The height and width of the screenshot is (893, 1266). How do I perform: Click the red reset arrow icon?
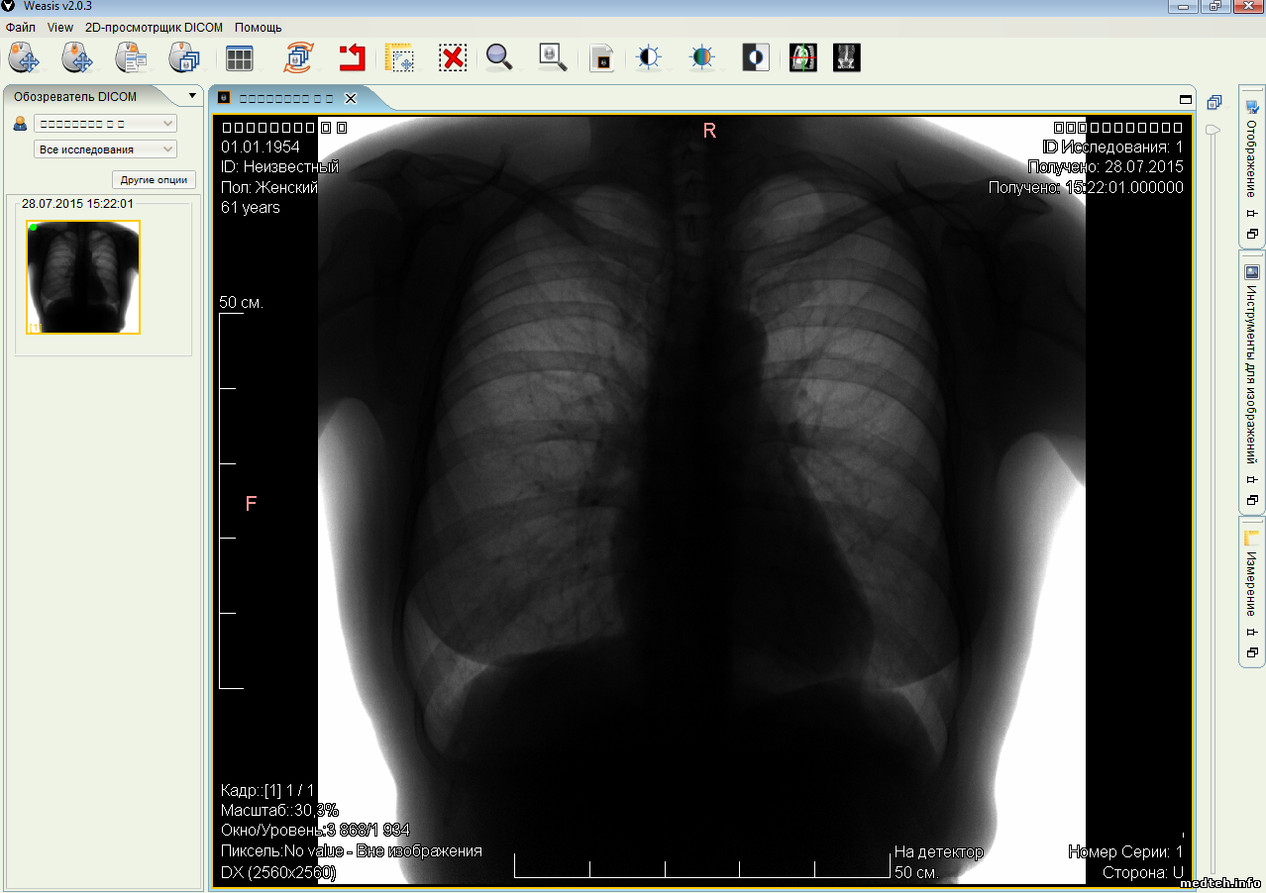tap(352, 58)
